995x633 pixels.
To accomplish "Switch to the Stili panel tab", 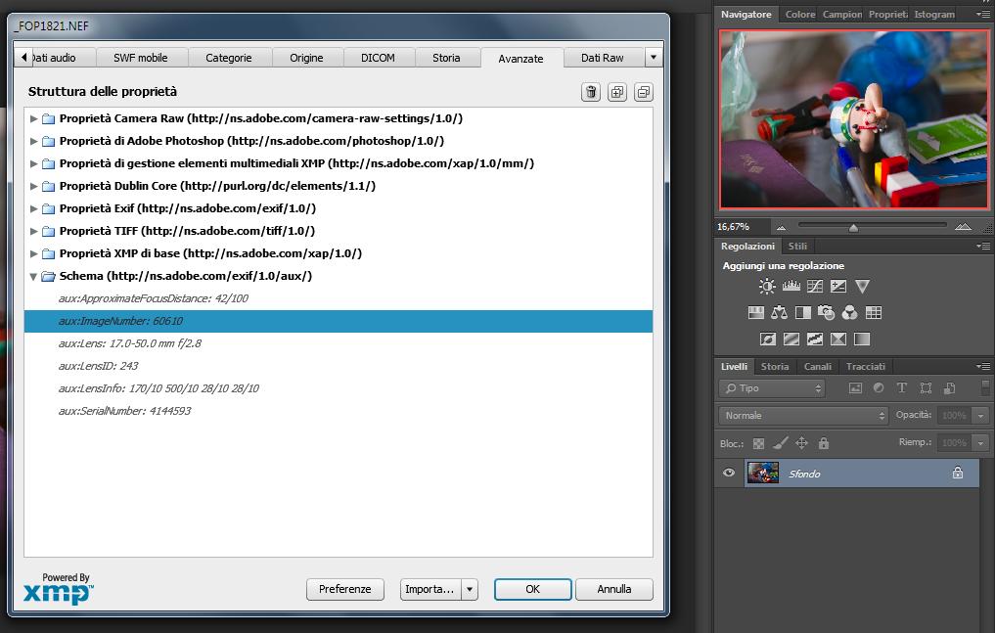I will [x=797, y=247].
